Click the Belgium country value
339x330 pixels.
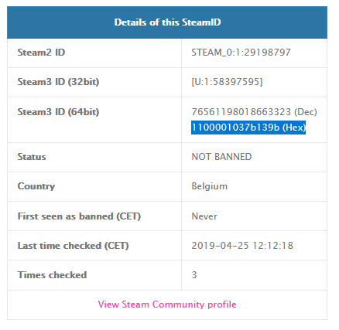(210, 186)
